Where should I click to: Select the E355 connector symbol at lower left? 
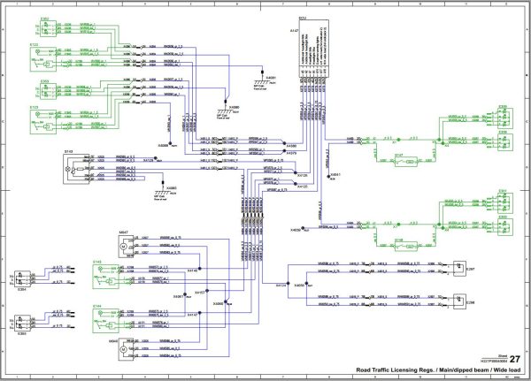23,324
